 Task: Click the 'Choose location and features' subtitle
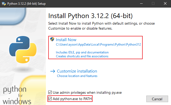pos(77,76)
